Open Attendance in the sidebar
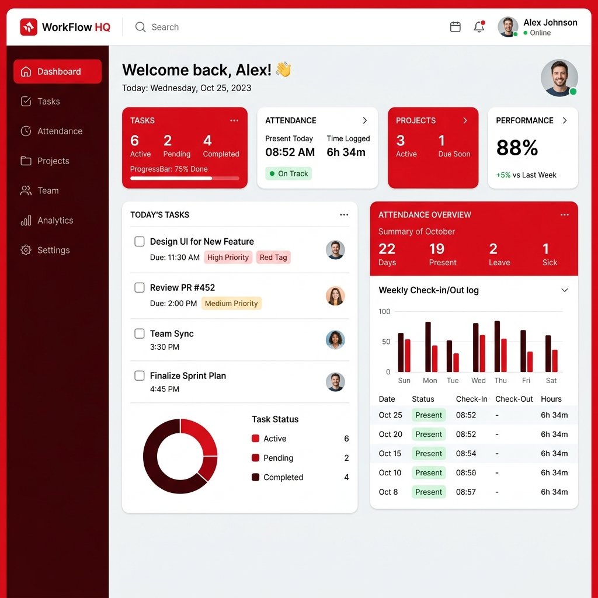This screenshot has width=598, height=598. coord(58,131)
